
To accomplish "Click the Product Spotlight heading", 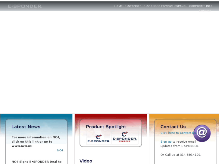I will 106,127.
